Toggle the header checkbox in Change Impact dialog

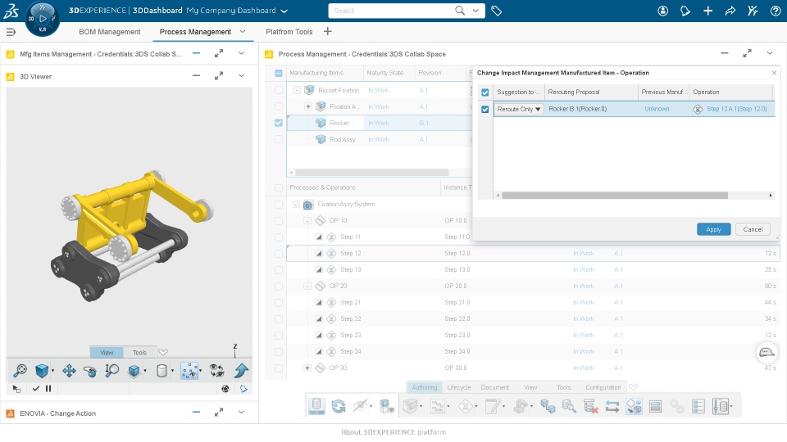(484, 92)
